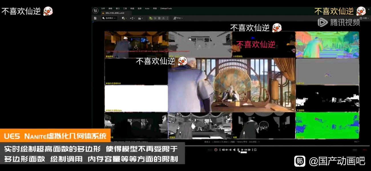
Task: Click the @国产动画吧 link
Action: tap(337, 161)
